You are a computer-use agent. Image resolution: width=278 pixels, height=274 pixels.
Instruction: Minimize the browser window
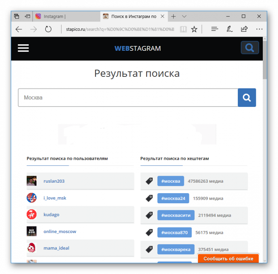coord(228,16)
